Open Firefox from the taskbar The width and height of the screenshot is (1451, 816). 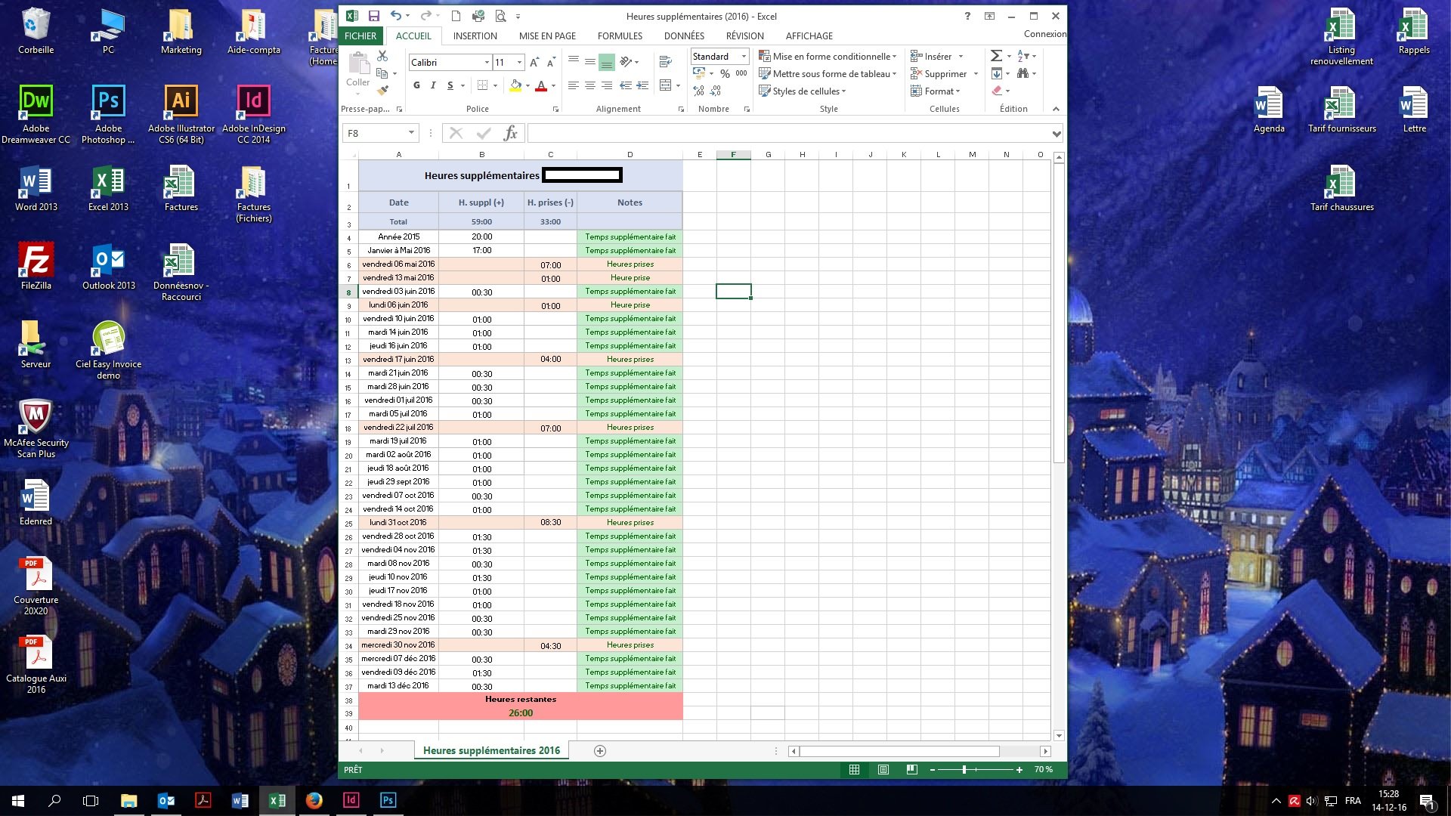tap(314, 800)
